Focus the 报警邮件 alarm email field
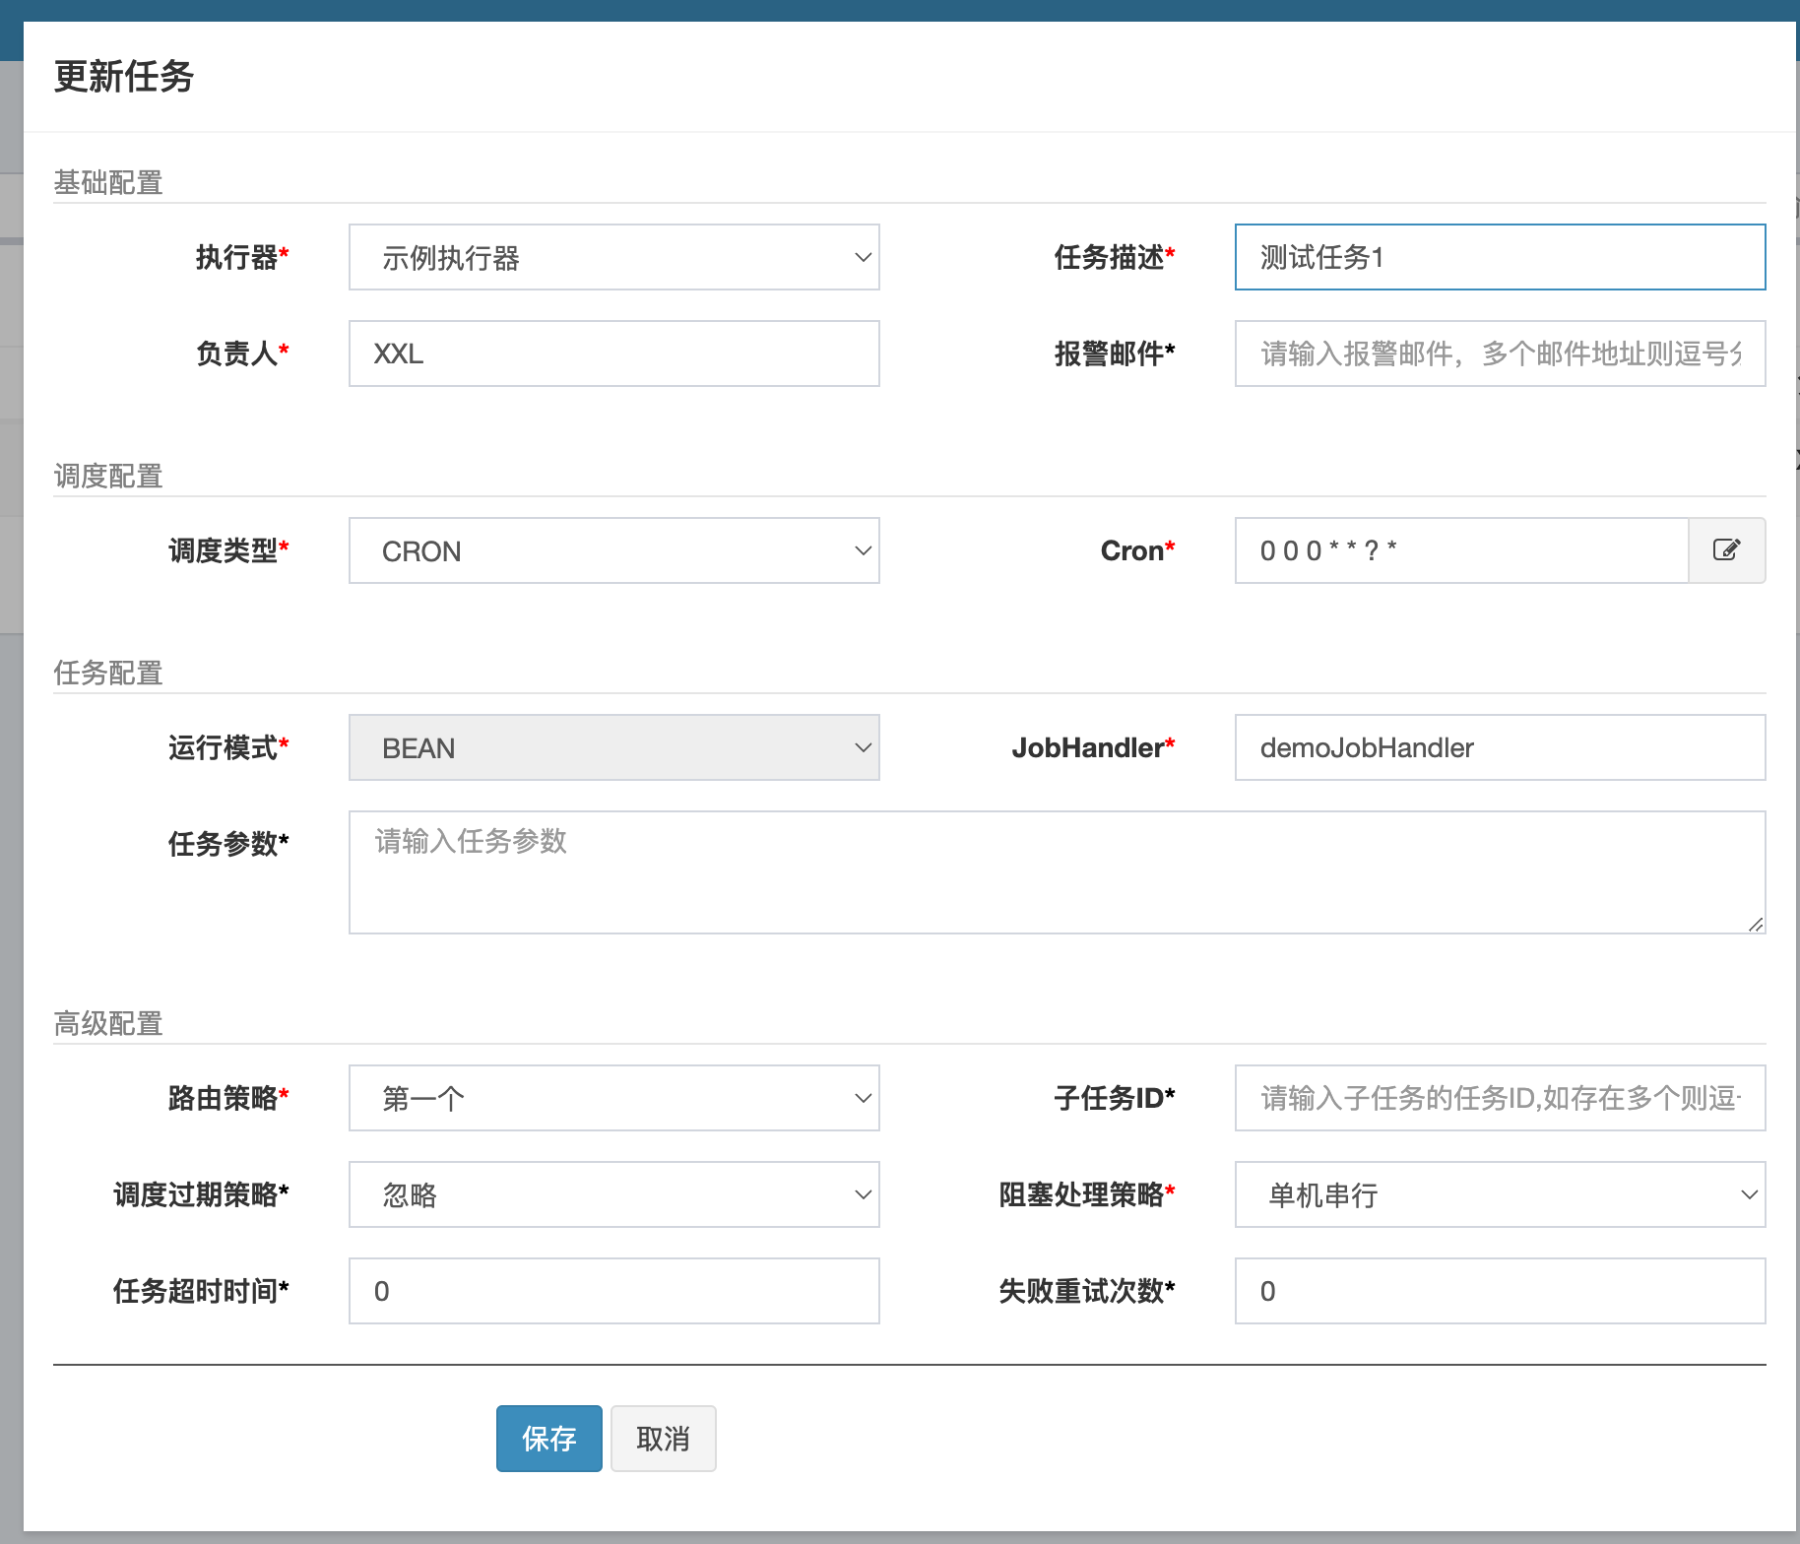The height and width of the screenshot is (1544, 1800). click(1499, 354)
